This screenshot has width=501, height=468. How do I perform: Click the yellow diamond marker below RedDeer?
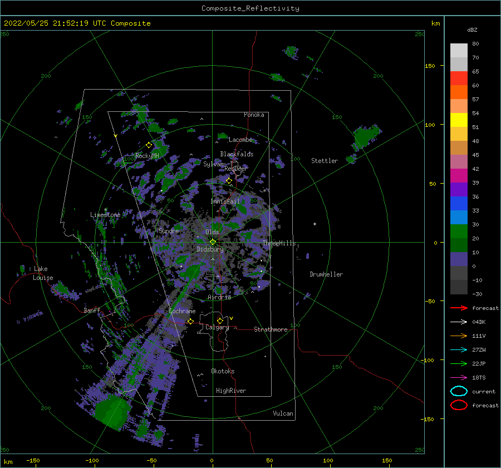[x=229, y=181]
